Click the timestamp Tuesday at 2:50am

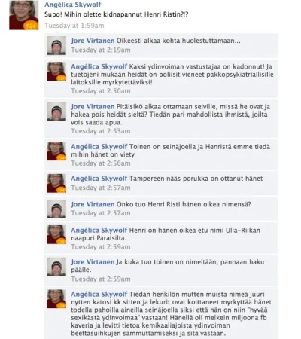[101, 91]
